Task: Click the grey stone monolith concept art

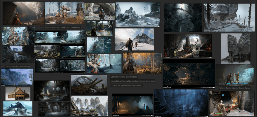Action: point(235,49)
